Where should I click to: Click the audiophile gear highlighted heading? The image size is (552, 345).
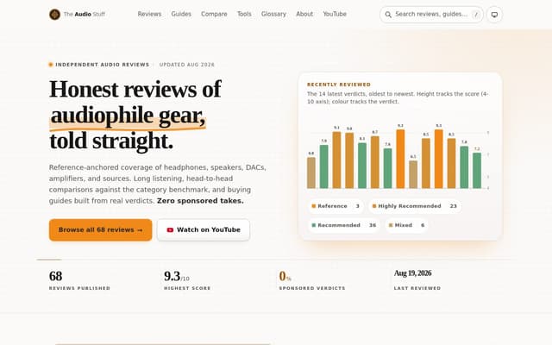point(128,116)
